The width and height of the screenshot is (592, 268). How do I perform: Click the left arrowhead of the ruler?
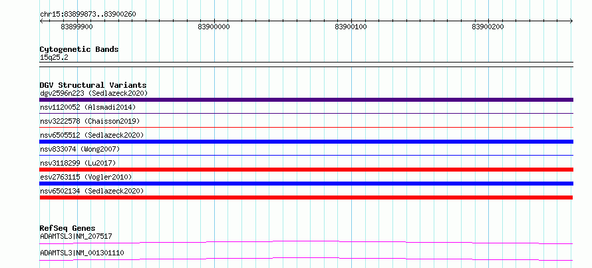41,21
